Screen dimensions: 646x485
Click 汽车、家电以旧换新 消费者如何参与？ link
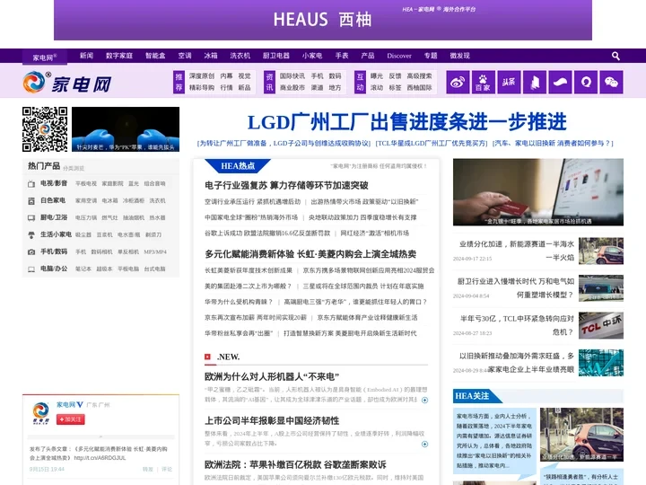point(553,144)
